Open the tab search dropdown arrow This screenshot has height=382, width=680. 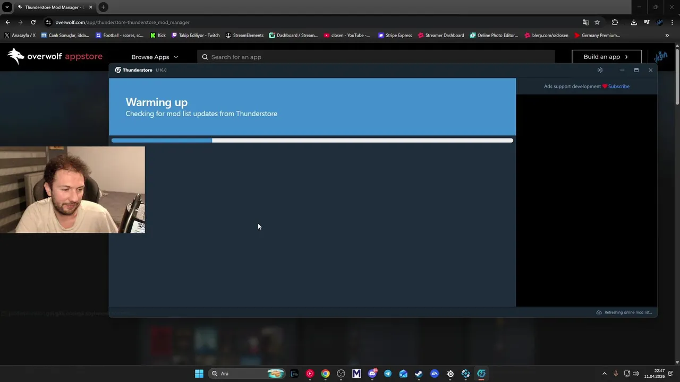(7, 7)
